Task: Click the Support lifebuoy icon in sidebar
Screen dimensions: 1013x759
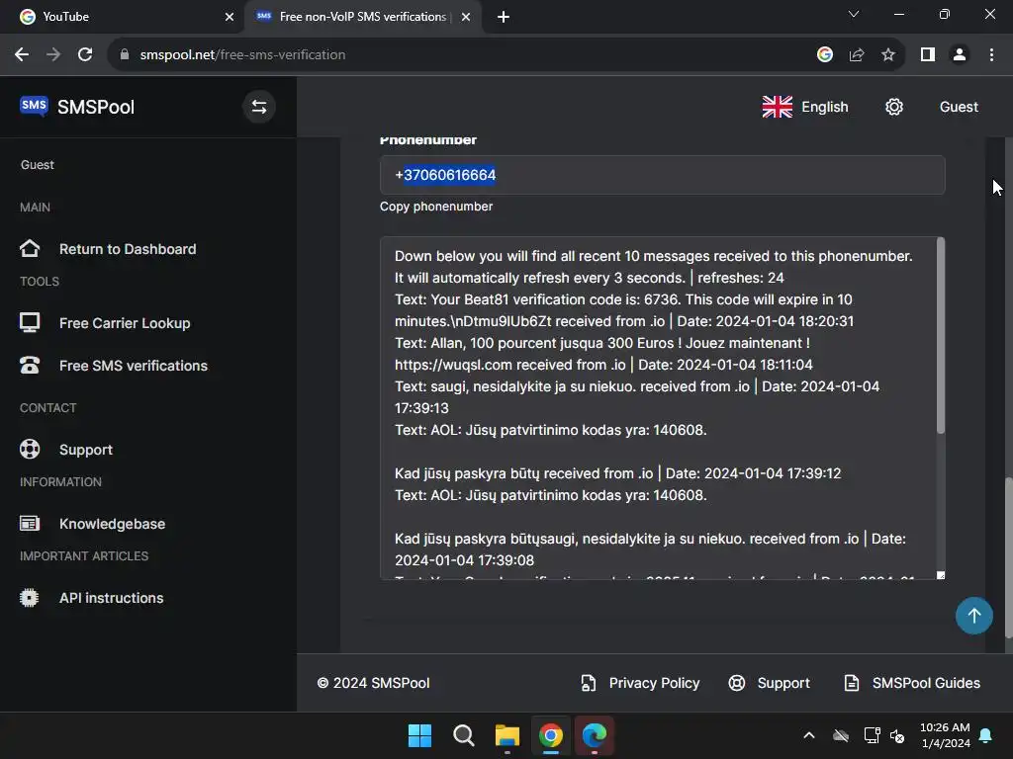Action: point(30,450)
